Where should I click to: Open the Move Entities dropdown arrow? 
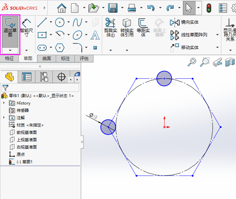click(x=218, y=47)
